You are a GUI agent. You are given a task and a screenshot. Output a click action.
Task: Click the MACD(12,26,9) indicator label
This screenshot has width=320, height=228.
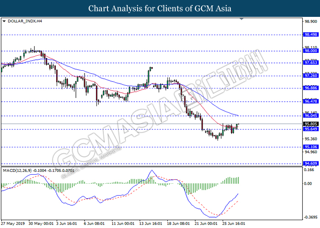pyautogui.click(x=19, y=171)
